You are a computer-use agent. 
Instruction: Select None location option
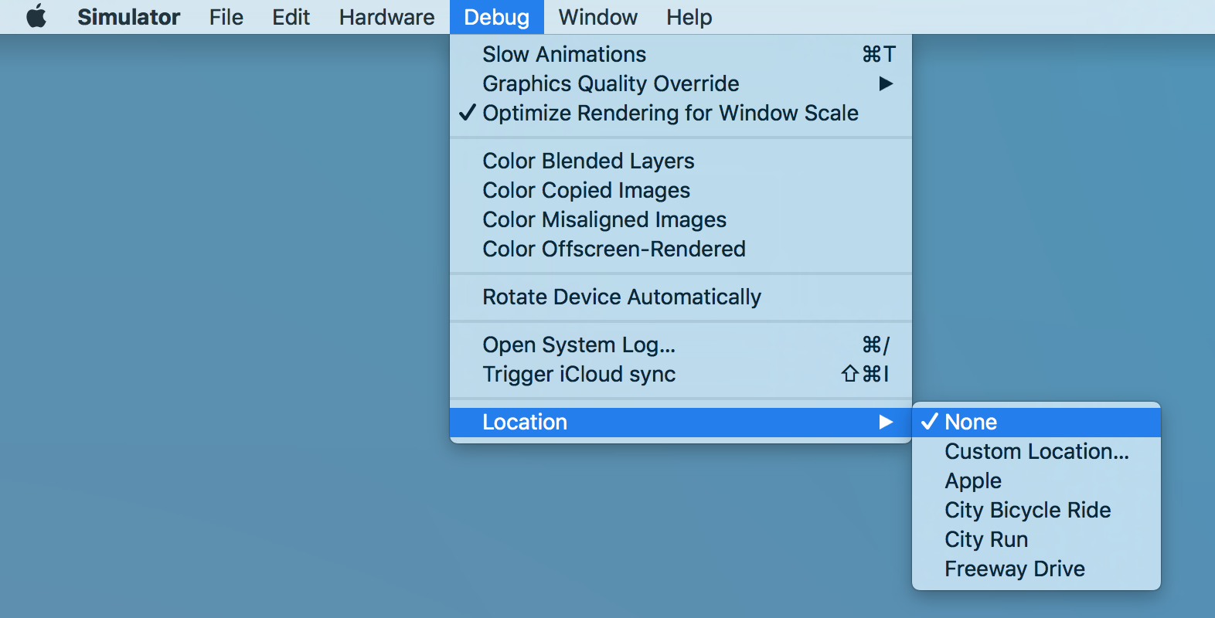971,422
